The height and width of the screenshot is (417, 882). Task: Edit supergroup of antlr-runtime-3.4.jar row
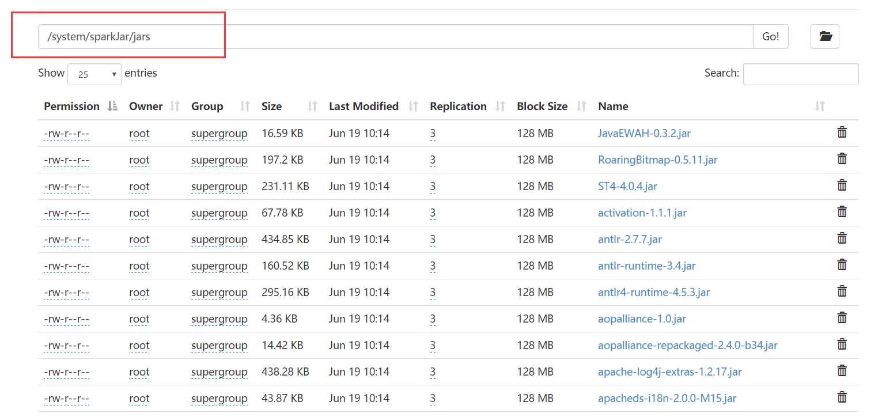click(x=219, y=266)
